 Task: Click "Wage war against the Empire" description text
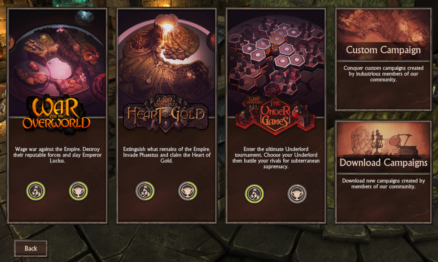pos(57,155)
